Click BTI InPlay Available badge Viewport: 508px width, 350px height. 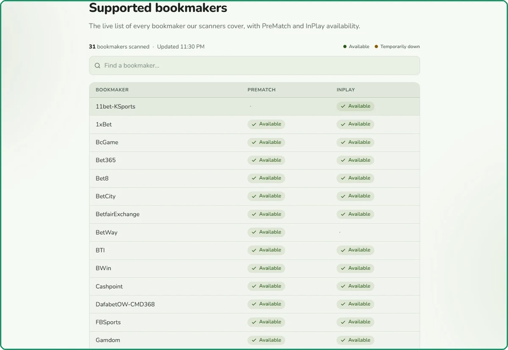click(x=356, y=250)
